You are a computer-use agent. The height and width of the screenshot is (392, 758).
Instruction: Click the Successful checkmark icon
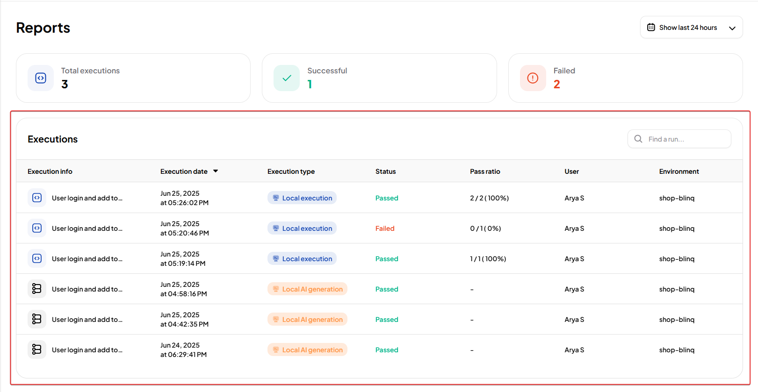tap(287, 78)
